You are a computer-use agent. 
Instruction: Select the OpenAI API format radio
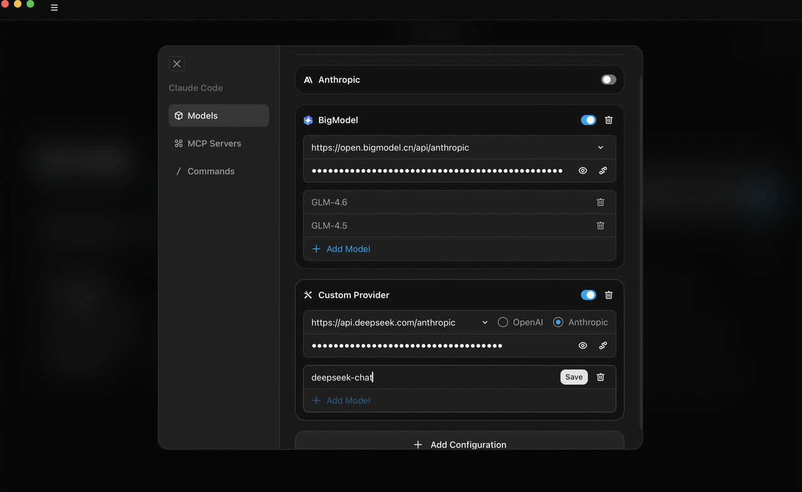tap(503, 322)
